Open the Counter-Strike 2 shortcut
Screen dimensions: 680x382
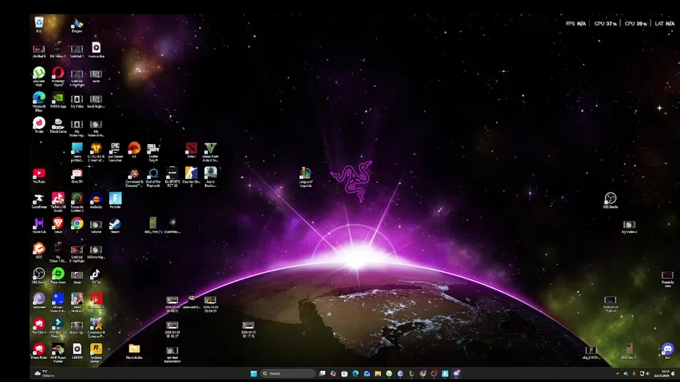(x=191, y=177)
